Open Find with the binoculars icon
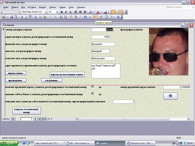 point(85,17)
